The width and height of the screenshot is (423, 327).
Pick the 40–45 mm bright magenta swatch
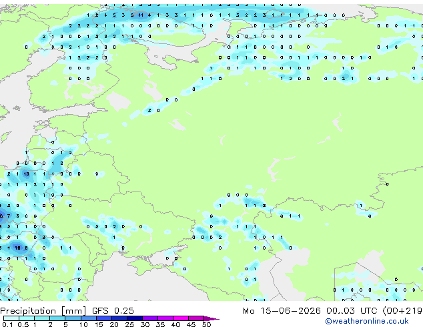181,318
